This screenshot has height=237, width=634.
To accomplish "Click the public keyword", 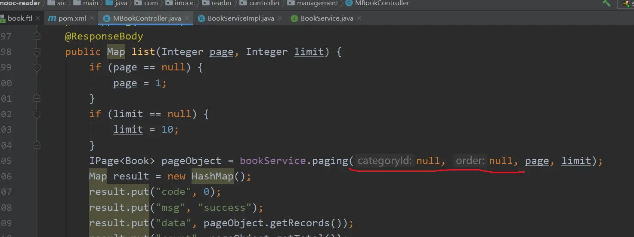I will click(83, 52).
